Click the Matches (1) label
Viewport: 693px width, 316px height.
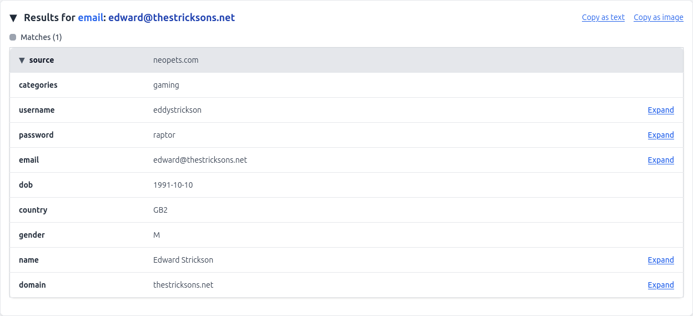[x=41, y=37]
